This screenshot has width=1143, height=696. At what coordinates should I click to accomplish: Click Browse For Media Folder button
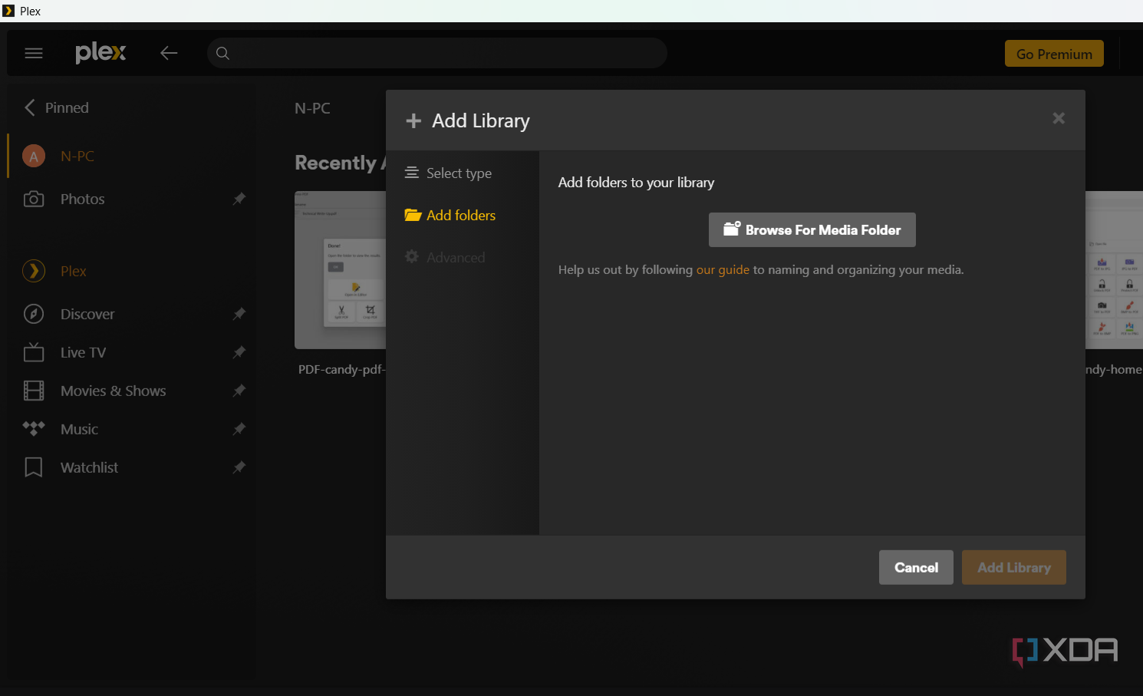812,230
